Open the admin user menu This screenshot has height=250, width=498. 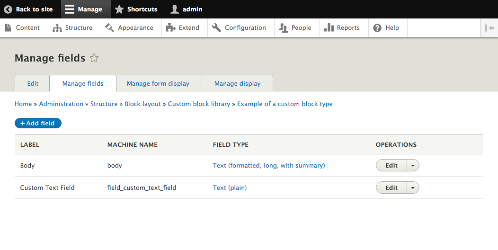tap(187, 9)
